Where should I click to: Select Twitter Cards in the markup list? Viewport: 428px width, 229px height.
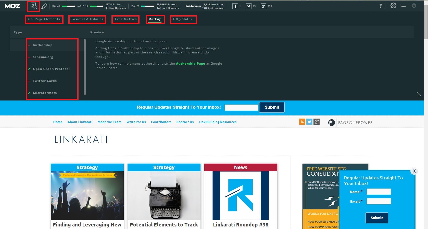[45, 81]
